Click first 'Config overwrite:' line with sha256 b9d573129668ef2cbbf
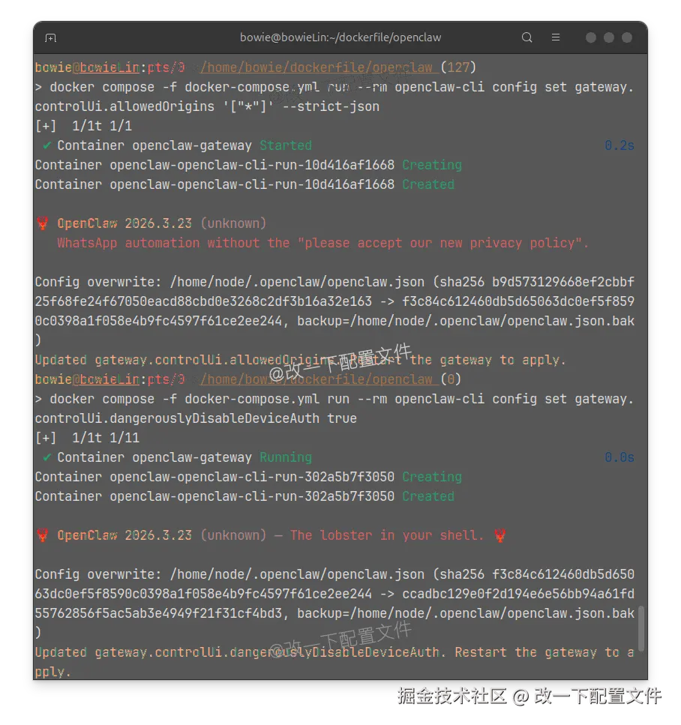This screenshot has width=681, height=725. tap(334, 282)
